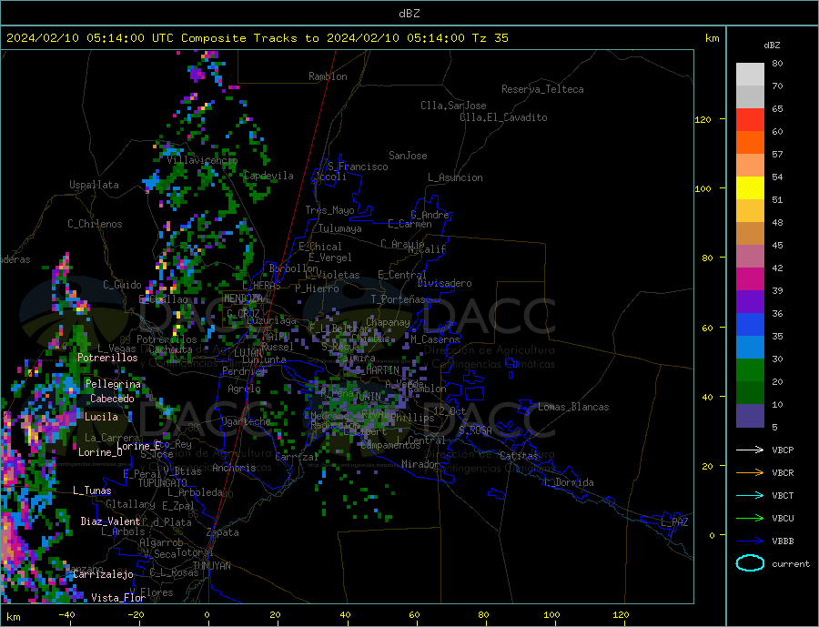Click the 'Pellegrina' station label
This screenshot has width=819, height=627.
114,384
